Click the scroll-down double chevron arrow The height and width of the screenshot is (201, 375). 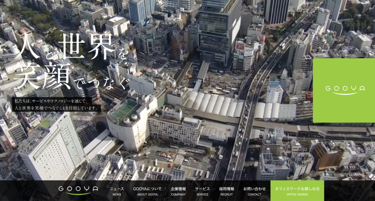16,115
